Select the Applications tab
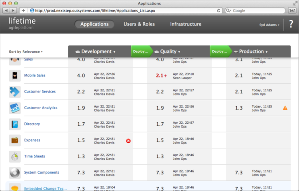Image resolution: width=299 pixels, height=191 pixels. (94, 24)
